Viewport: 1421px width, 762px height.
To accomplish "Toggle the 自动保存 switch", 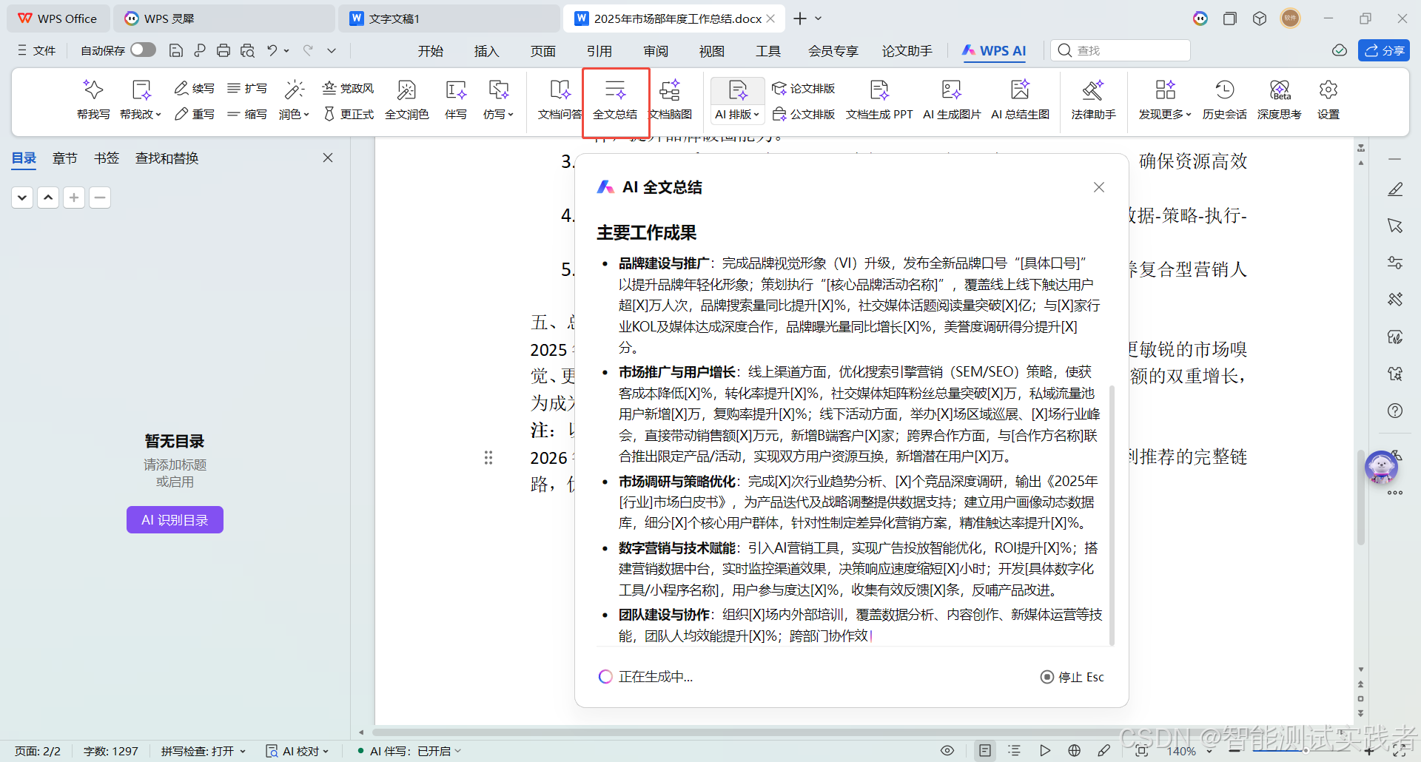I will click(143, 50).
